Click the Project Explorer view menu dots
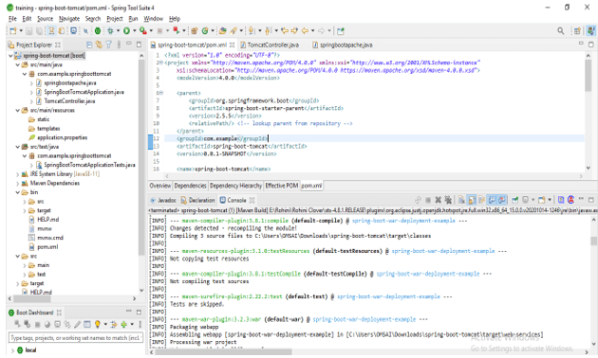Screen dimensions: 598x358 pos(119,45)
